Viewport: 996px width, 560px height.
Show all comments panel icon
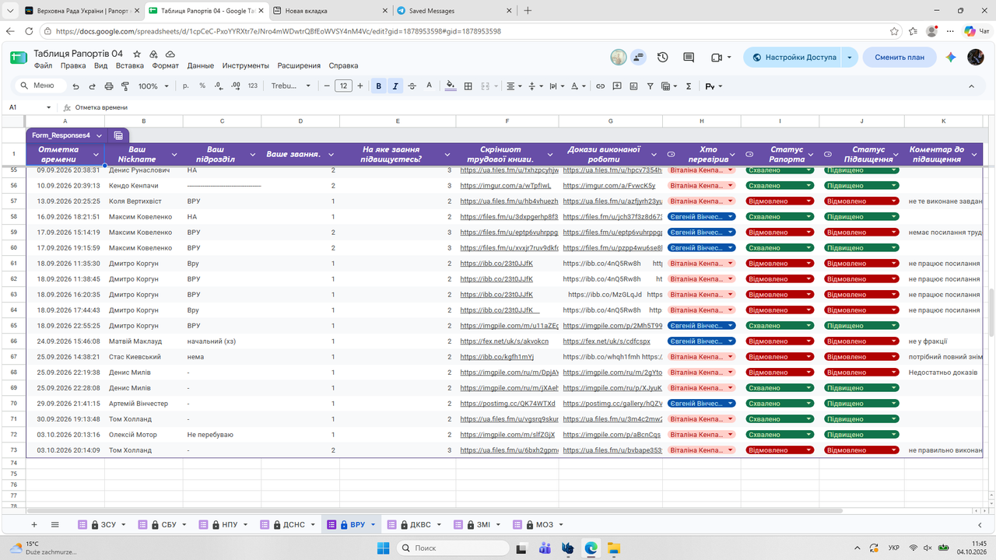[x=689, y=58]
